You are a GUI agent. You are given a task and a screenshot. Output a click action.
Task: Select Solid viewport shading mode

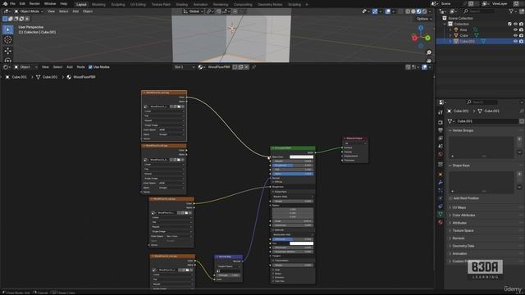[x=413, y=11]
